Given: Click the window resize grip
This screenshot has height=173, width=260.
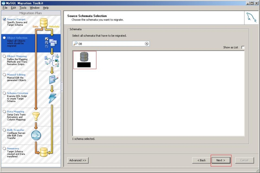Looking at the screenshot, I should (x=257, y=170).
